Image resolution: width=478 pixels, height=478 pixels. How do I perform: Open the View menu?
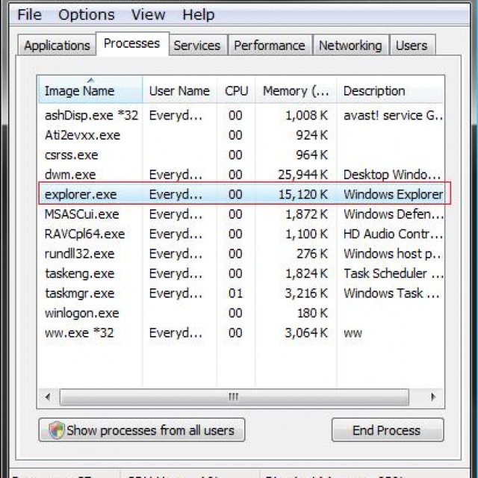click(x=148, y=15)
